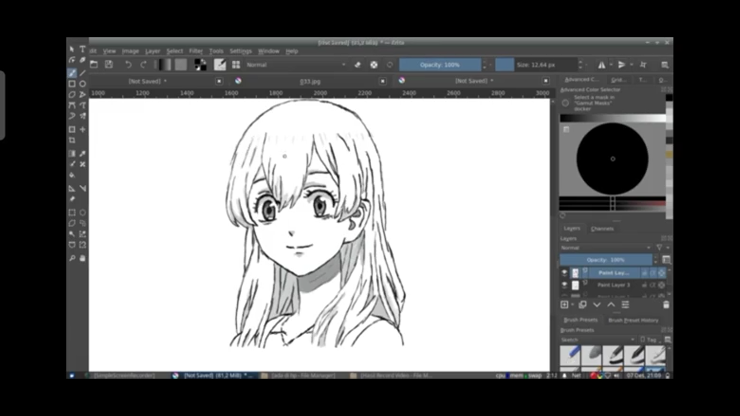This screenshot has height=416, width=740.
Task: Pick the Ellipse shape tool
Action: (83, 84)
